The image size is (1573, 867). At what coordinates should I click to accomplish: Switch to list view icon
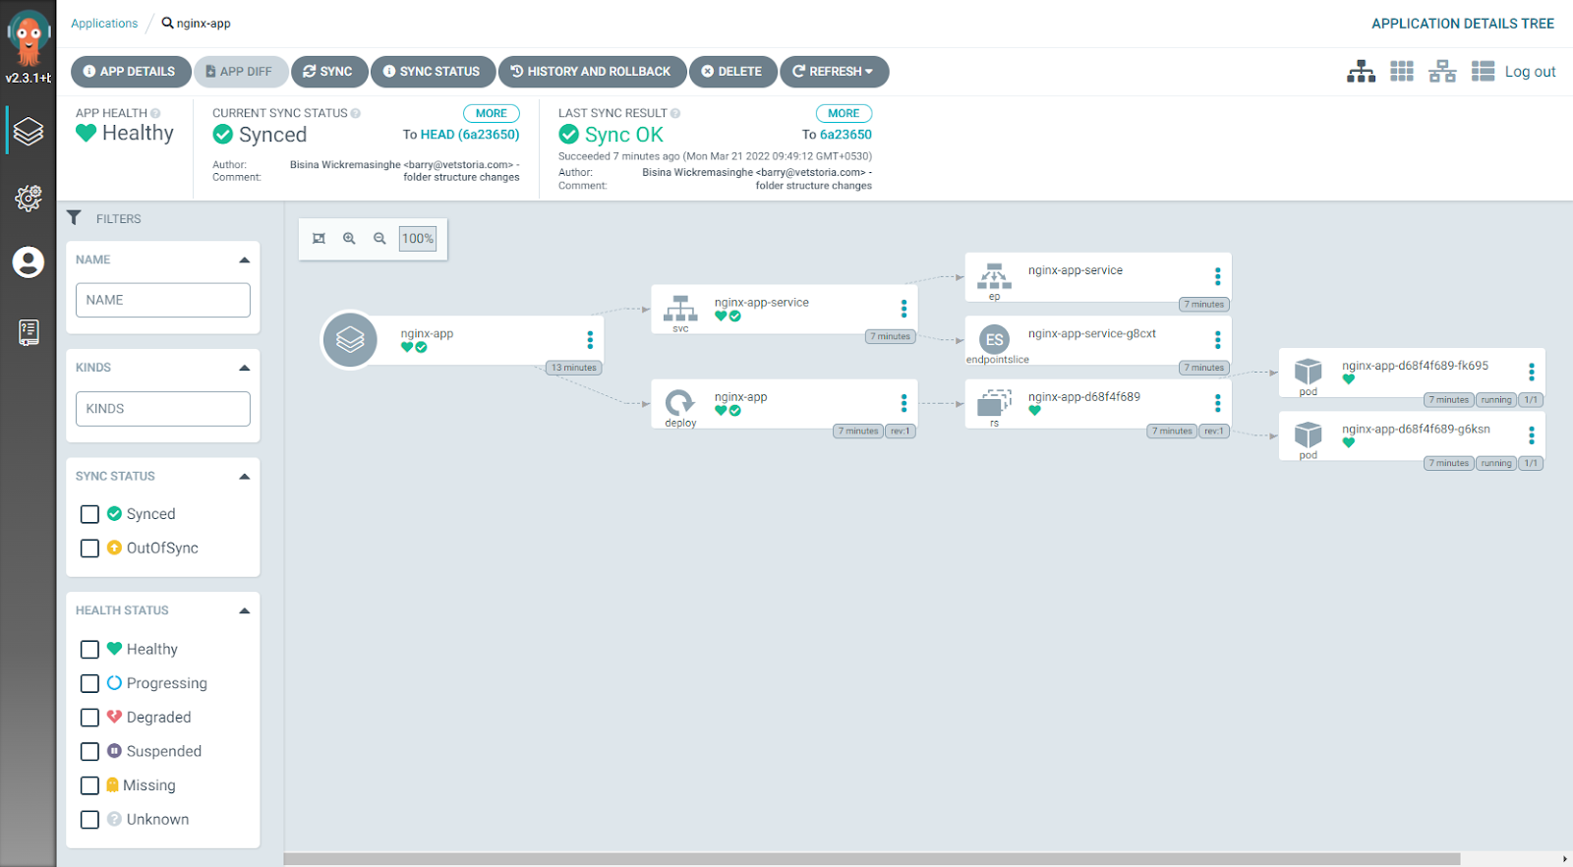(x=1483, y=71)
